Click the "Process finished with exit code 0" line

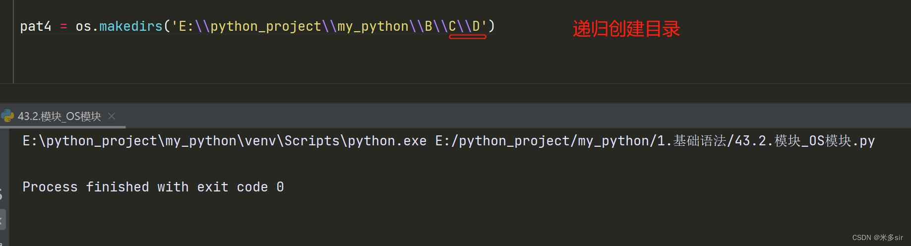(x=153, y=187)
